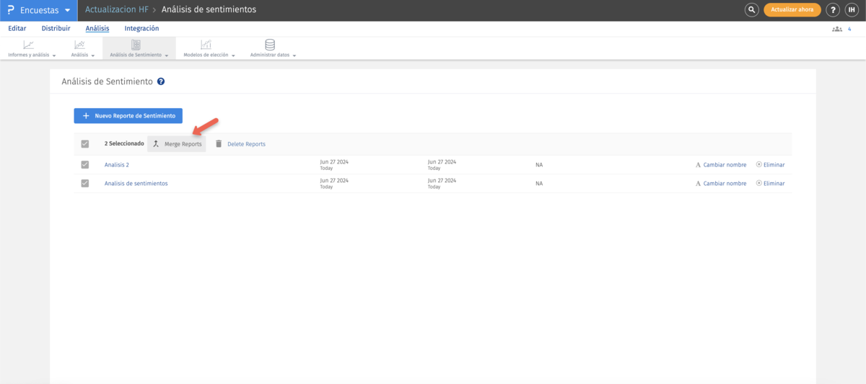Open the IH user profile avatar
Screen dimensions: 866x384
pos(852,10)
